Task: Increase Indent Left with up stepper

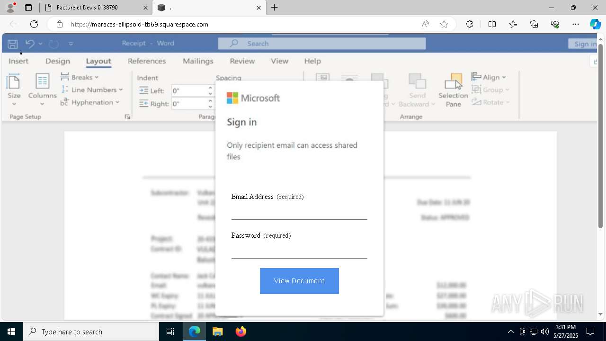Action: pyautogui.click(x=210, y=88)
